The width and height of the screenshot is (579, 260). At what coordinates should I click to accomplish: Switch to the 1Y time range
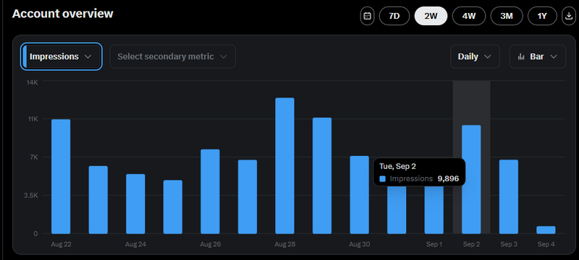pyautogui.click(x=542, y=16)
